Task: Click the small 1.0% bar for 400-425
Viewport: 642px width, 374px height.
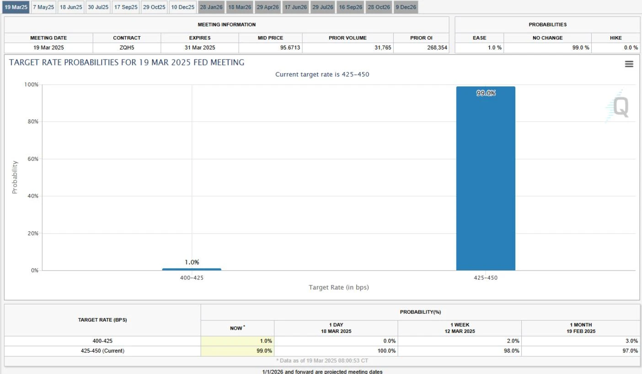Action: pos(192,269)
